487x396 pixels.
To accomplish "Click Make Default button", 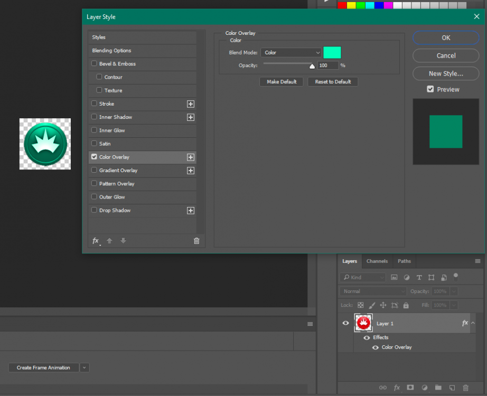I will click(282, 82).
